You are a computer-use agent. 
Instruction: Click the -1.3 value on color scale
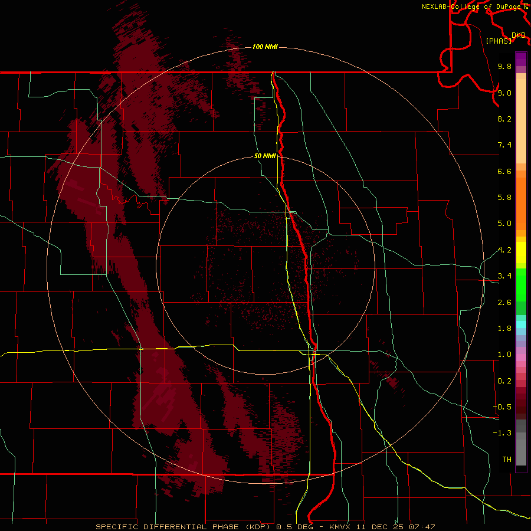(502, 433)
